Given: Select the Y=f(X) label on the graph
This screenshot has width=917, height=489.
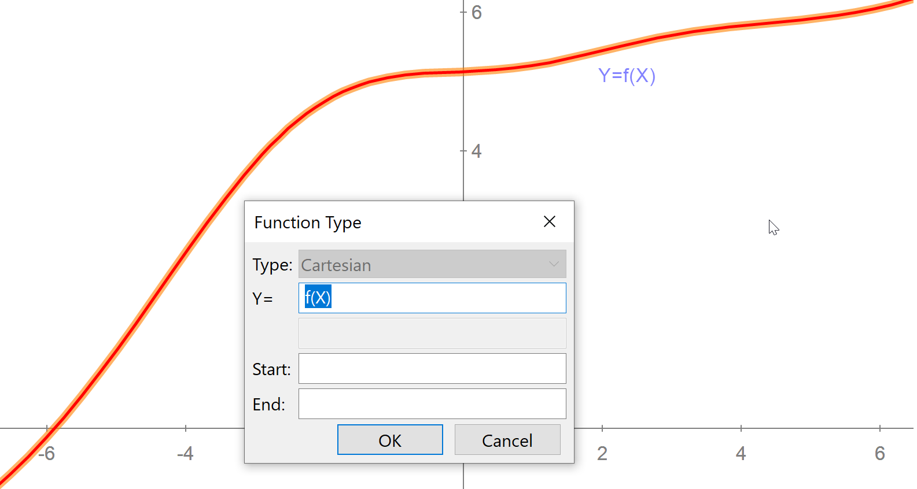Looking at the screenshot, I should 627,76.
